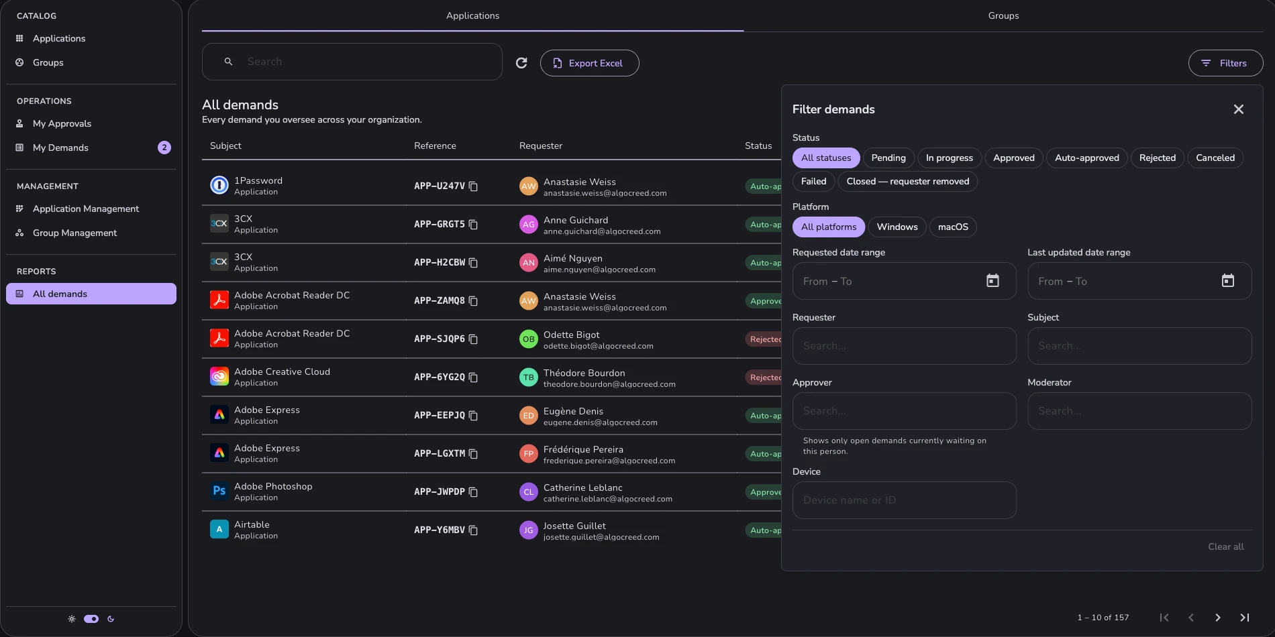The width and height of the screenshot is (1275, 637).
Task: Filter by Windows platform
Action: coord(897,227)
